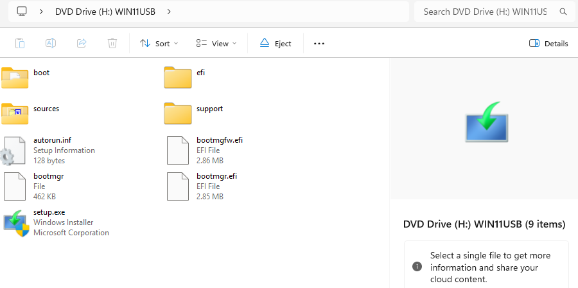Toggle the Details pane button

[x=548, y=44]
